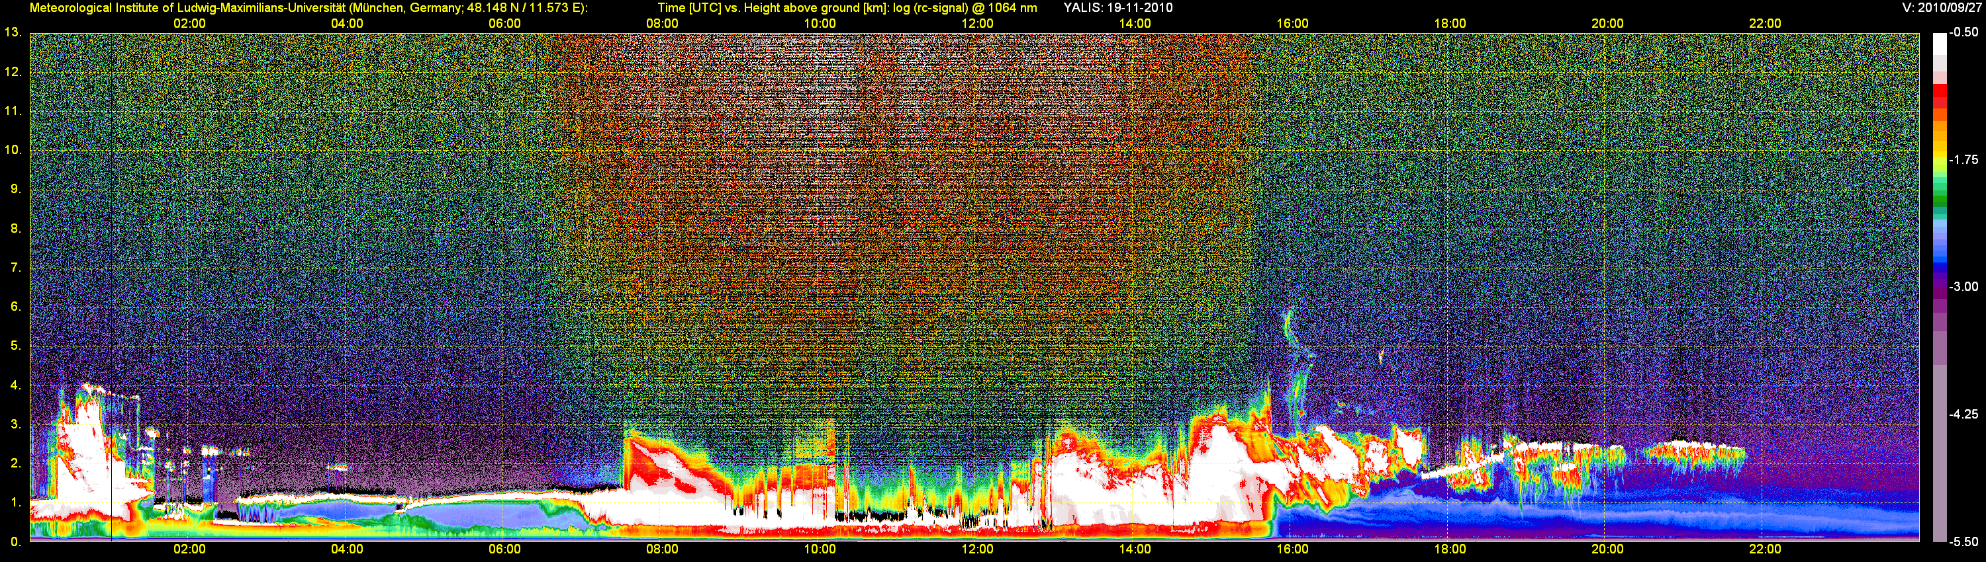Click the 11. height axis label

click(x=13, y=111)
